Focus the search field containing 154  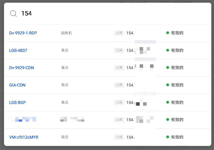108,13
